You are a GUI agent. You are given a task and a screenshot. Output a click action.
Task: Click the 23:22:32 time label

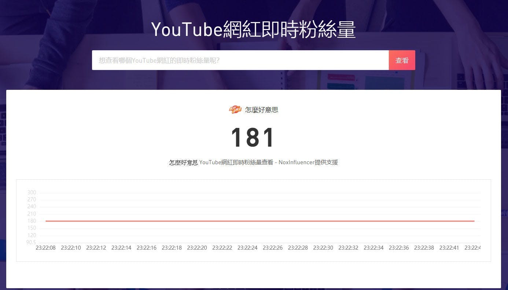coord(348,248)
